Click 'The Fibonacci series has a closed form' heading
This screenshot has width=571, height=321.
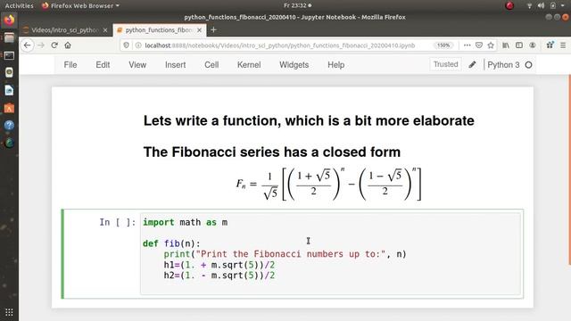[x=271, y=152]
